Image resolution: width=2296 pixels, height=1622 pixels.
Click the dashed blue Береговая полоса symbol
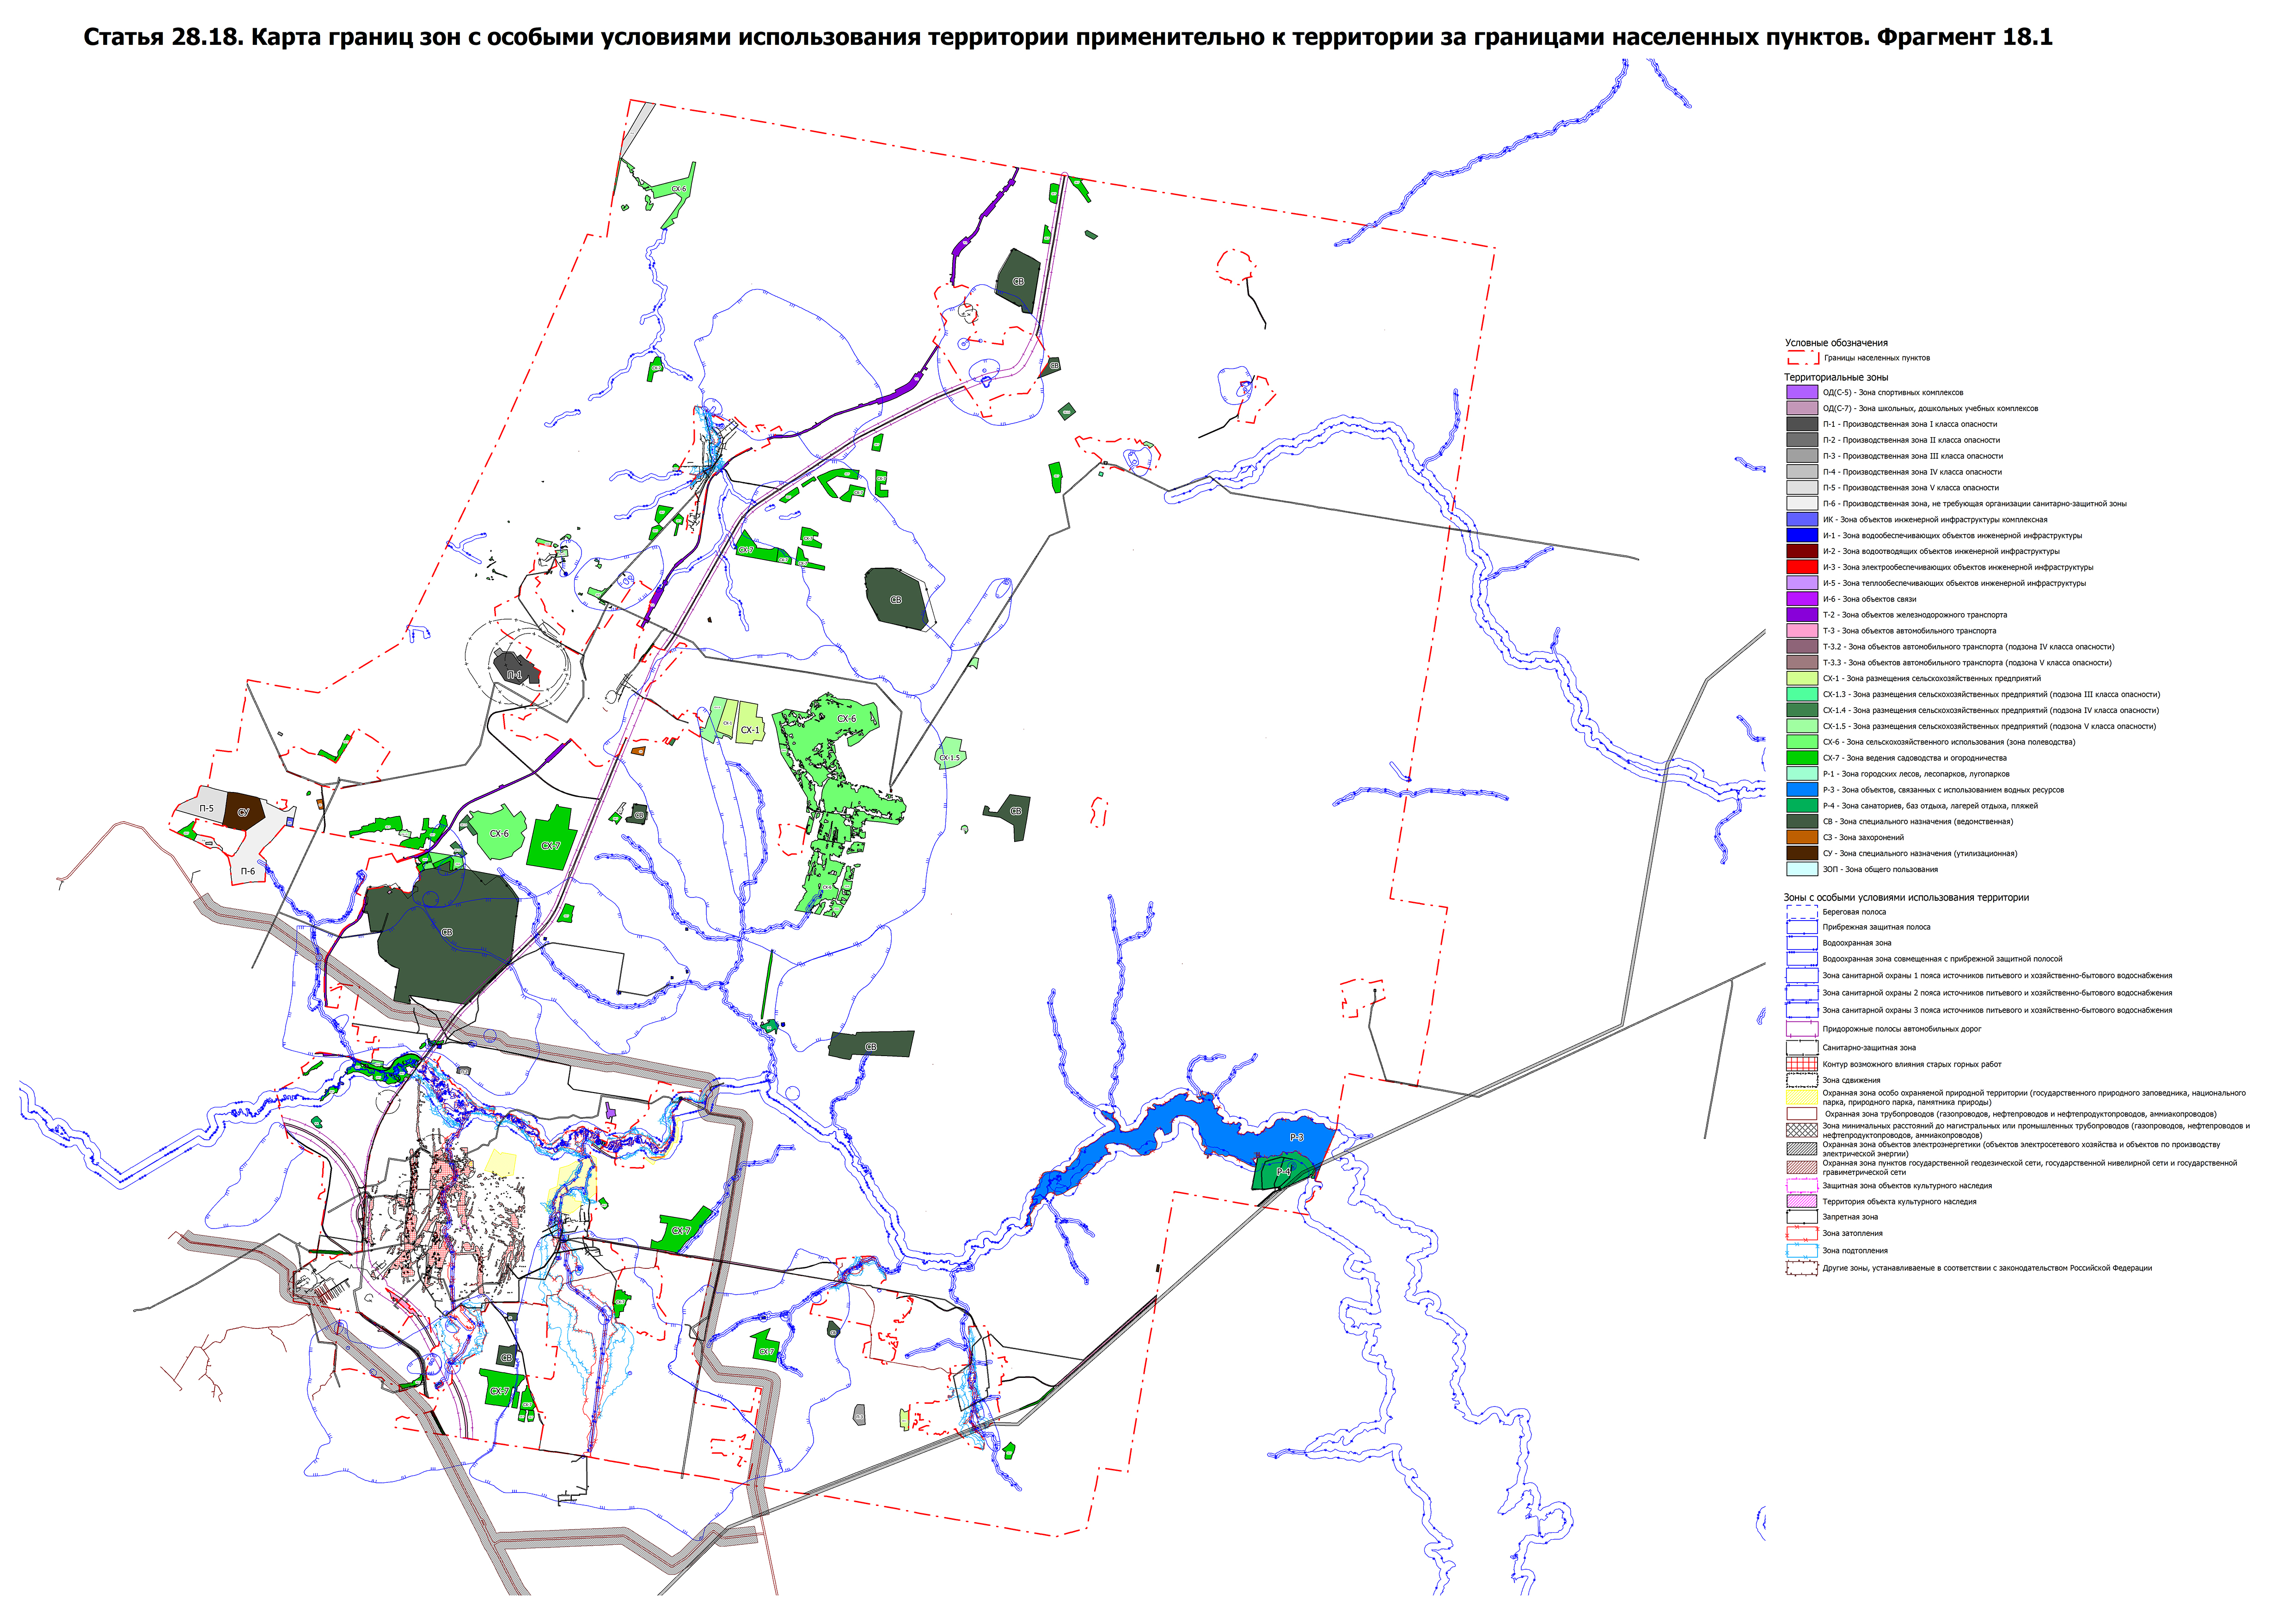(1801, 912)
